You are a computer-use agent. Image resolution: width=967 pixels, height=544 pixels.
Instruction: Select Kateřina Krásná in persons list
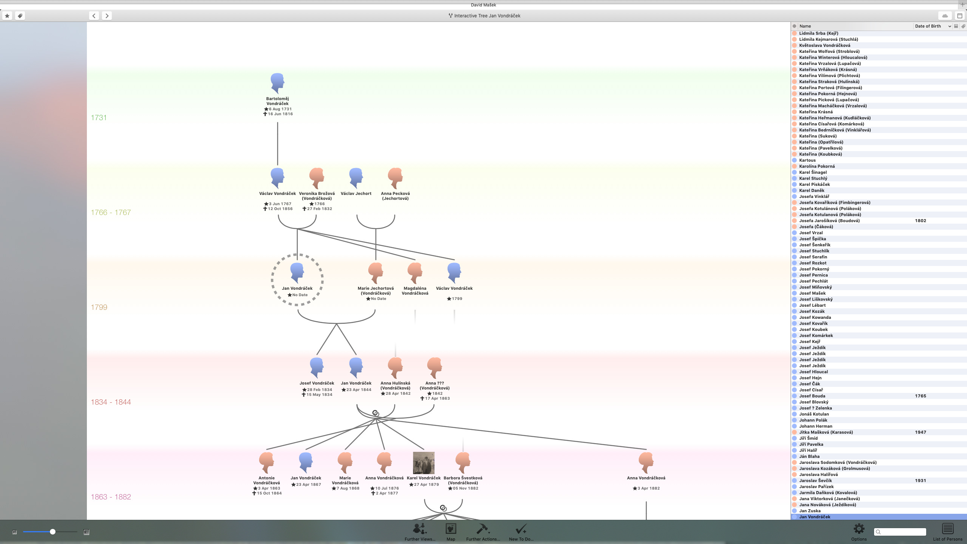(x=879, y=112)
